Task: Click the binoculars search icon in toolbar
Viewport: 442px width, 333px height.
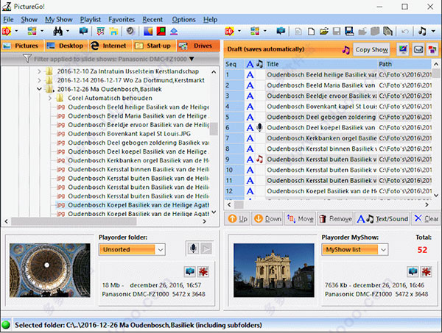Action: point(57,31)
